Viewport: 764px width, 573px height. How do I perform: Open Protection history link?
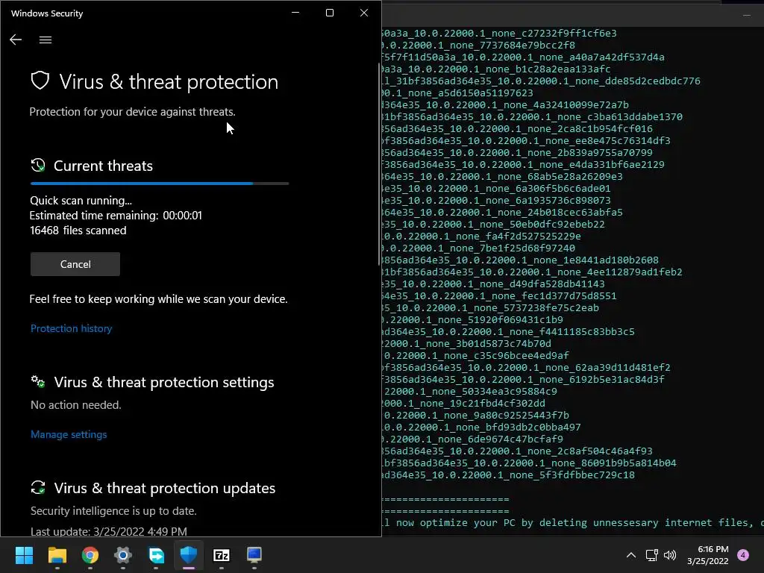click(x=71, y=328)
